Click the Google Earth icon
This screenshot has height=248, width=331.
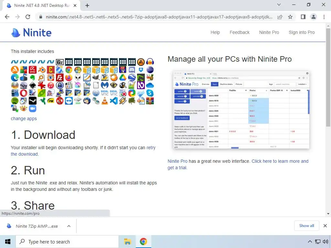pyautogui.click(x=132, y=77)
